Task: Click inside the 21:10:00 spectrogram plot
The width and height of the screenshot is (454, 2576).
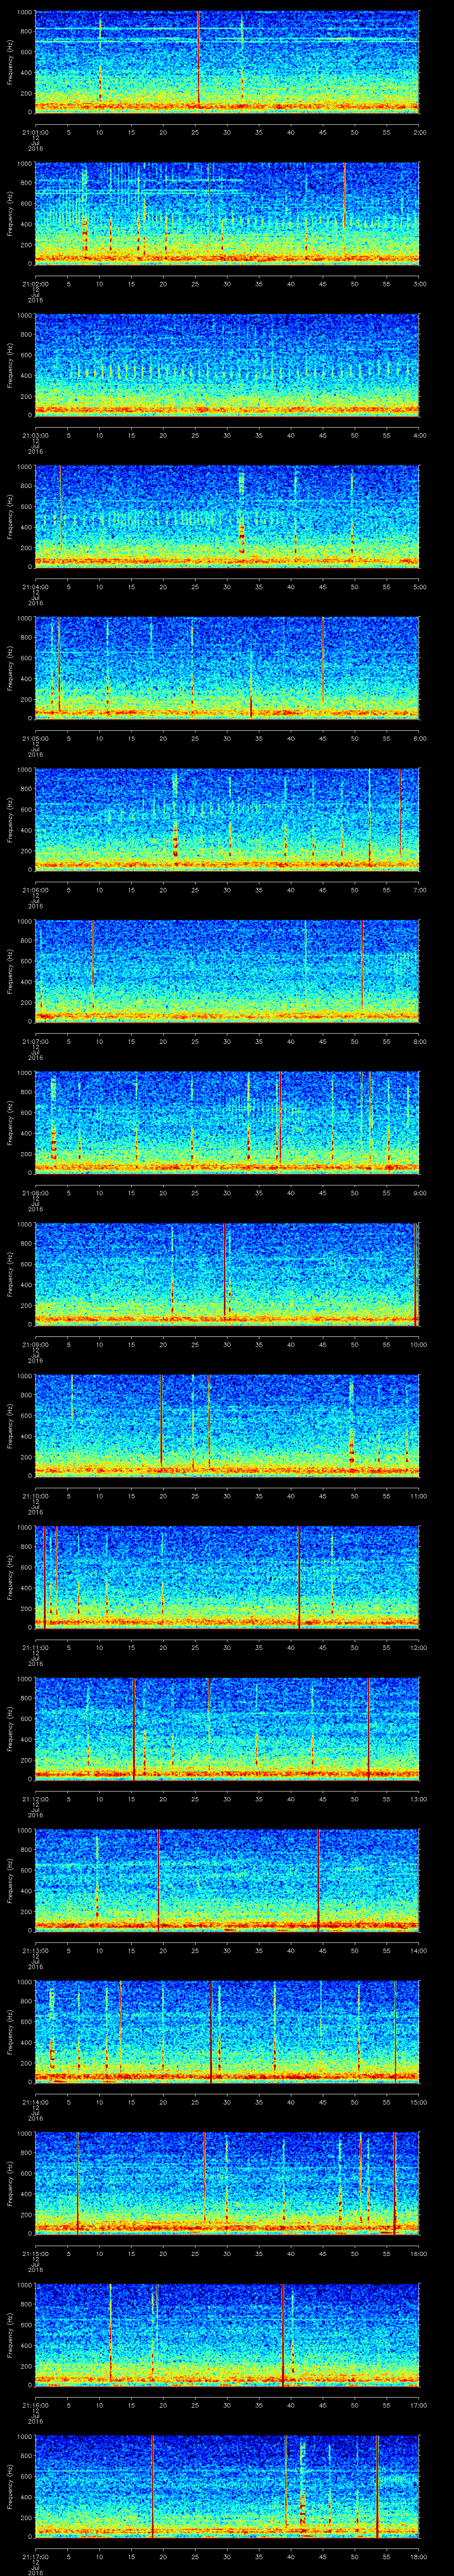Action: 227,1426
